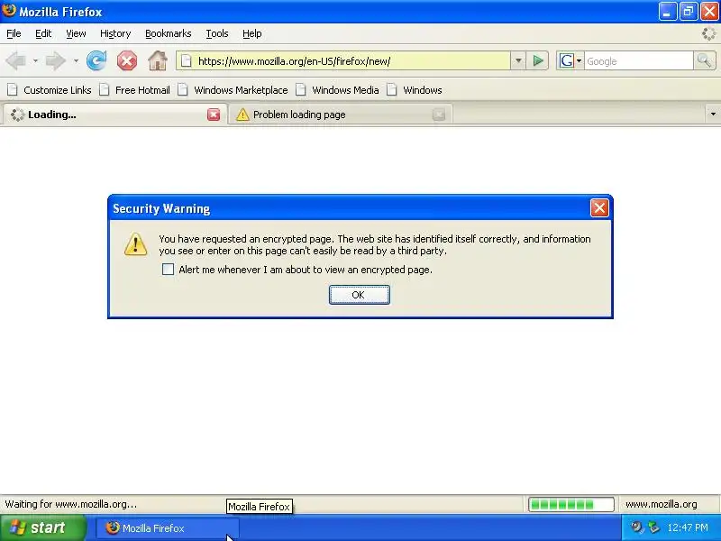Switch to the Loading tab

tap(115, 115)
